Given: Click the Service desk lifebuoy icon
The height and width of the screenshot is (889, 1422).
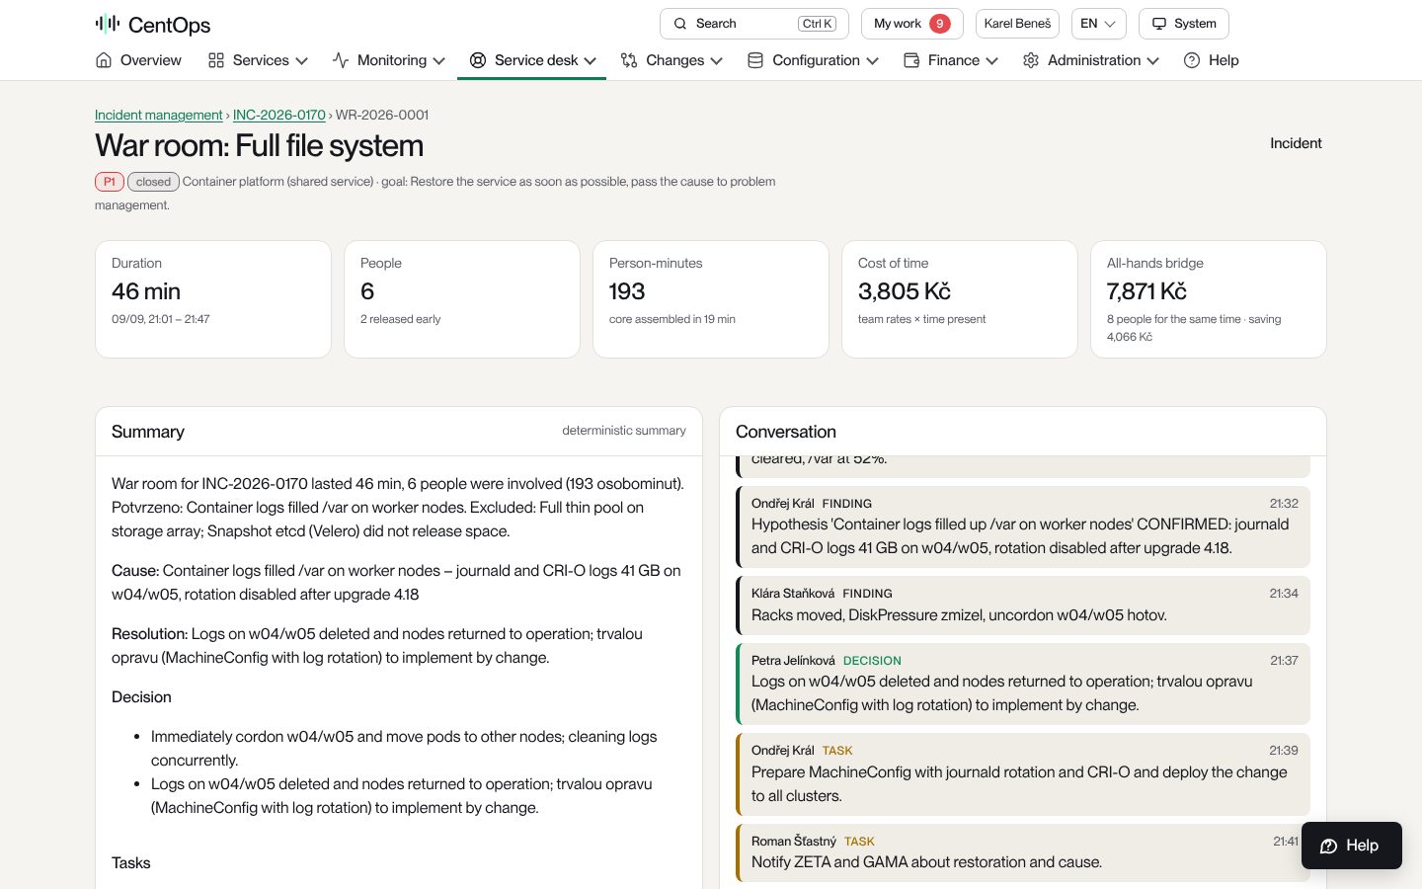Looking at the screenshot, I should pos(478,60).
